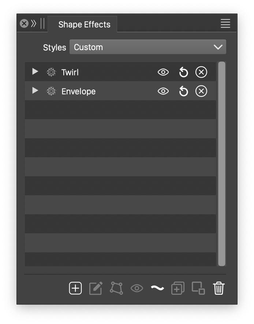This screenshot has height=324, width=254.
Task: Reset the Envelope effect
Action: click(183, 91)
